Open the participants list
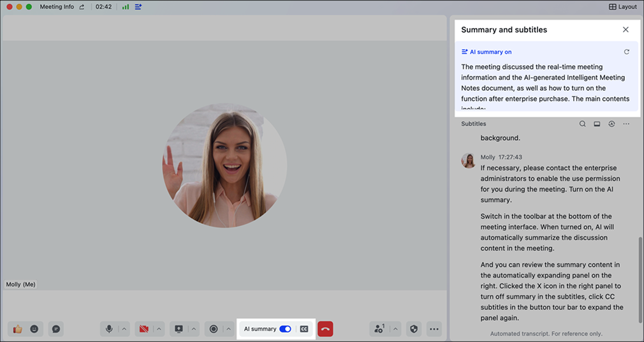644x342 pixels. point(379,329)
